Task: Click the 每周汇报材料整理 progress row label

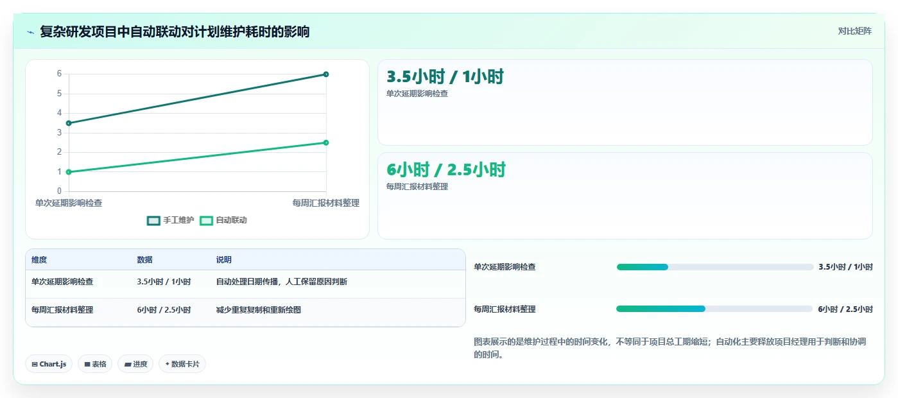Action: (x=505, y=309)
